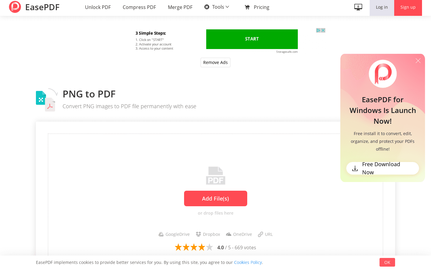The height and width of the screenshot is (269, 431).
Task: Click the shopping cart Pricing icon
Action: pyautogui.click(x=247, y=7)
